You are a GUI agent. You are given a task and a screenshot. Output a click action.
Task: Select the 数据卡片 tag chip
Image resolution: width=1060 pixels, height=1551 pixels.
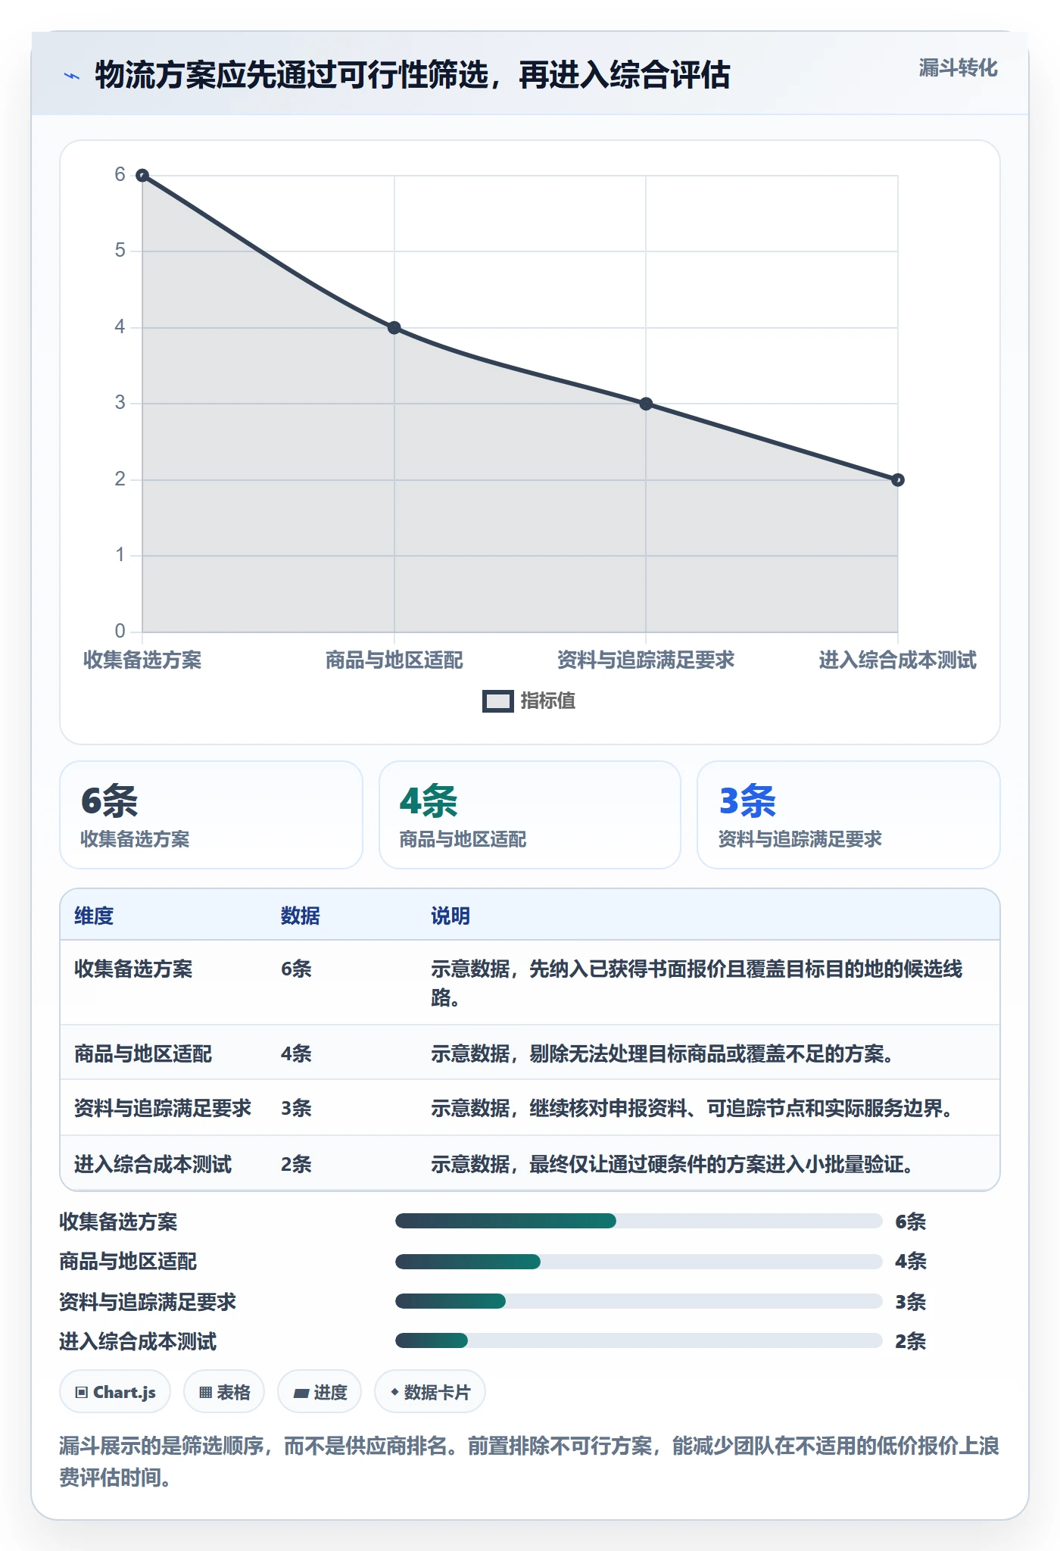(x=430, y=1392)
